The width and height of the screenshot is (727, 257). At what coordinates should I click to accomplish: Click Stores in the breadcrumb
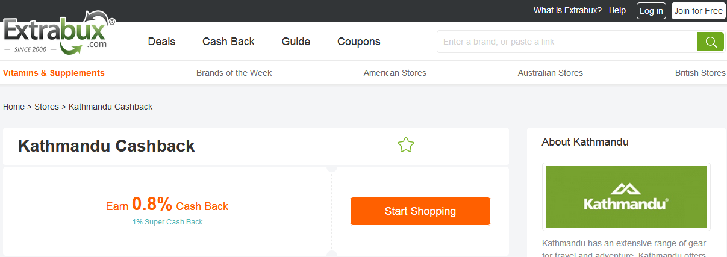tap(46, 107)
